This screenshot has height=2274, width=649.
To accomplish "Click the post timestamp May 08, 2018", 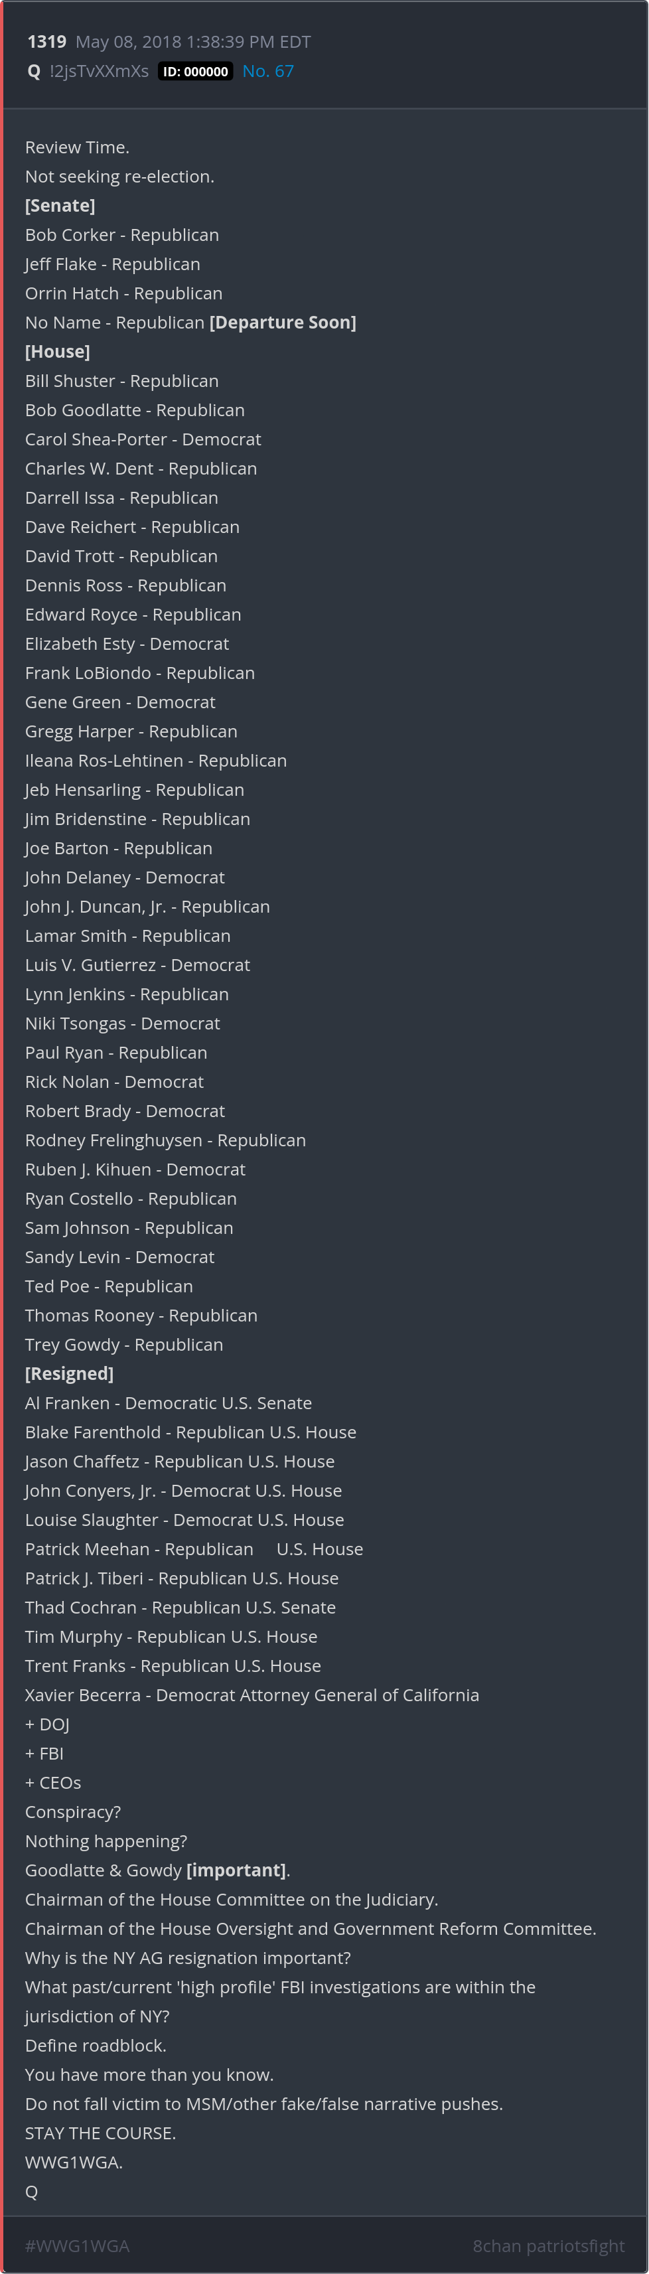I will coord(192,42).
